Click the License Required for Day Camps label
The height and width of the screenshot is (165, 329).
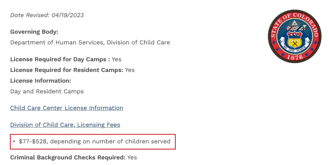pos(60,59)
